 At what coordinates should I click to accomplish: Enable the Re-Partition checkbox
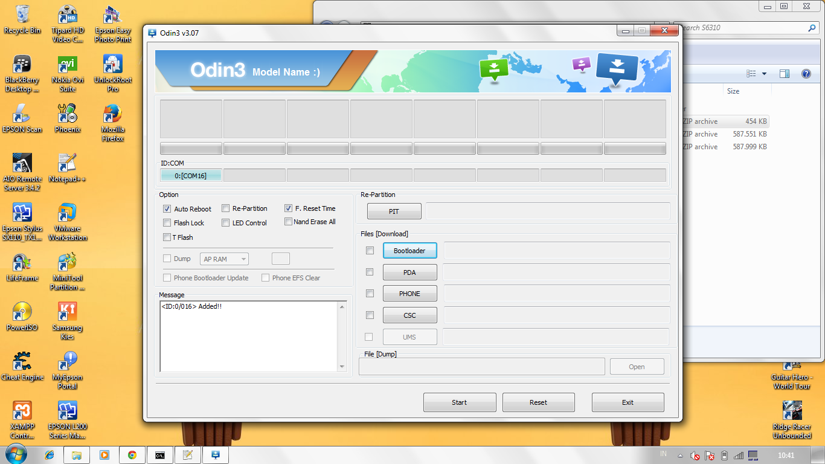coord(225,208)
